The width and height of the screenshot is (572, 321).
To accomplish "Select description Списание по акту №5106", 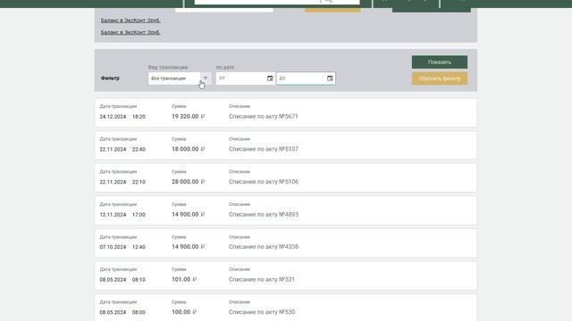I will 264,182.
